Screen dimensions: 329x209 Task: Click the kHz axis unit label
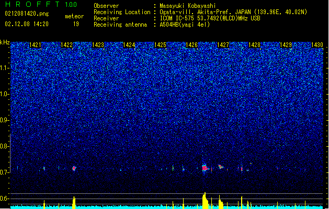(5, 42)
